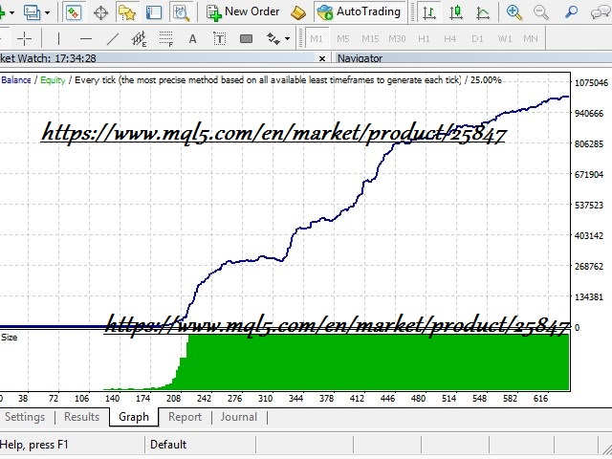Switch to H1 timeframe

(x=424, y=38)
